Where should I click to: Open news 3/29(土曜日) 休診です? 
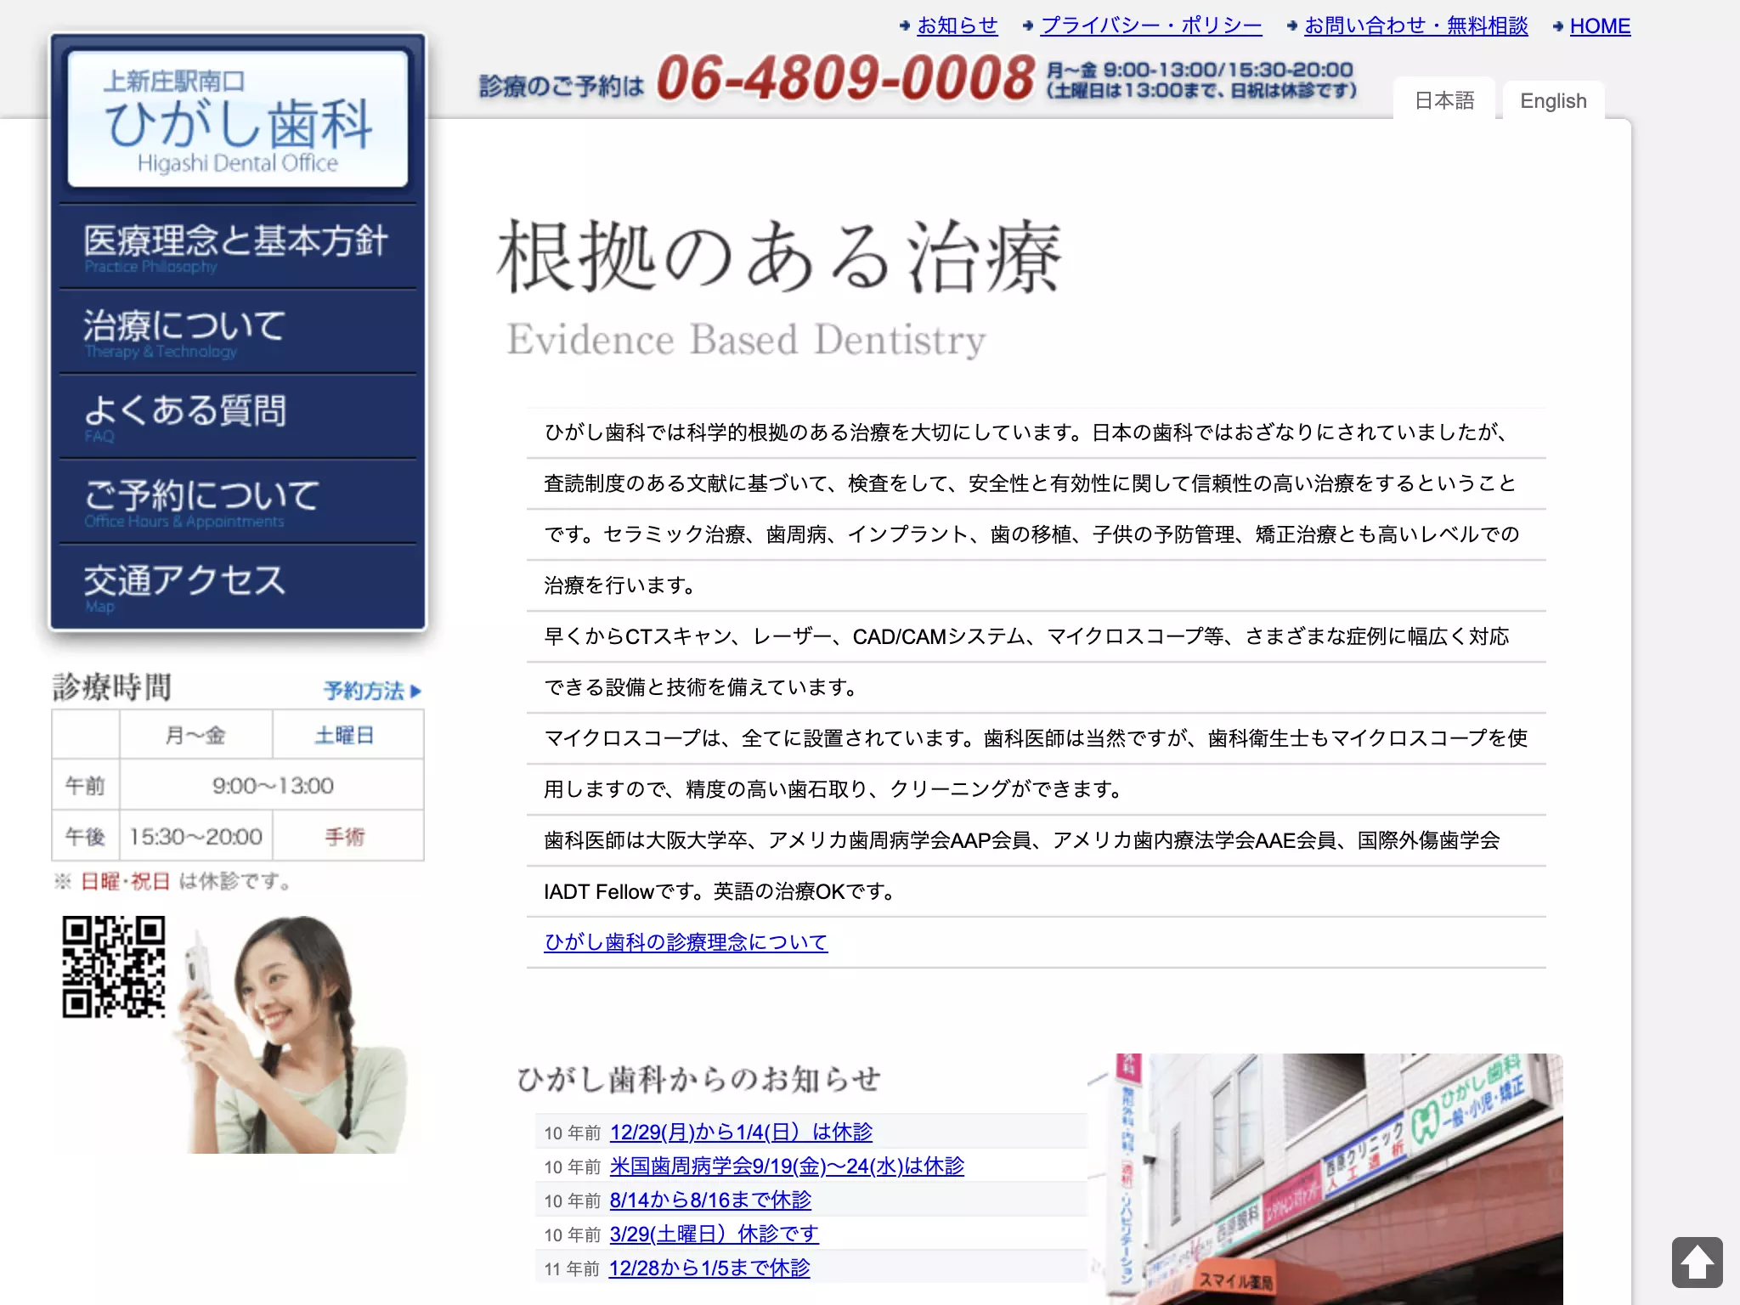(714, 1234)
